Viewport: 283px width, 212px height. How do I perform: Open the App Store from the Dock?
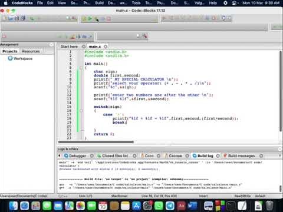pos(136,206)
